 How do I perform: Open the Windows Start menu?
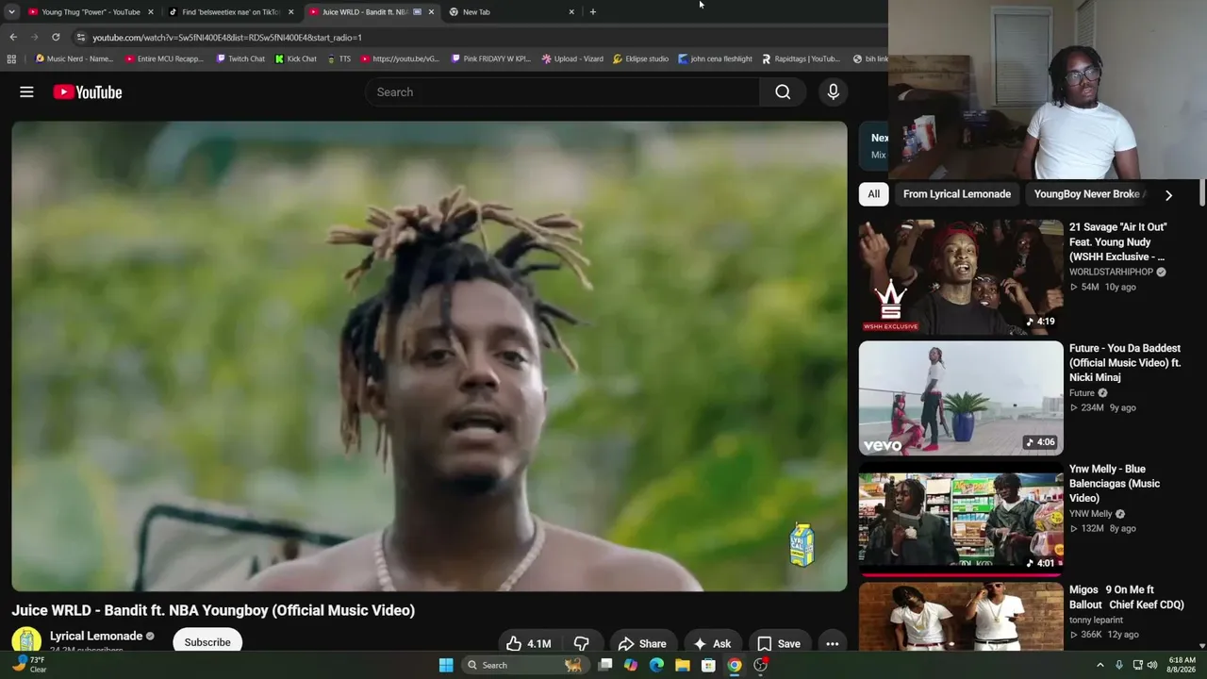pos(446,665)
